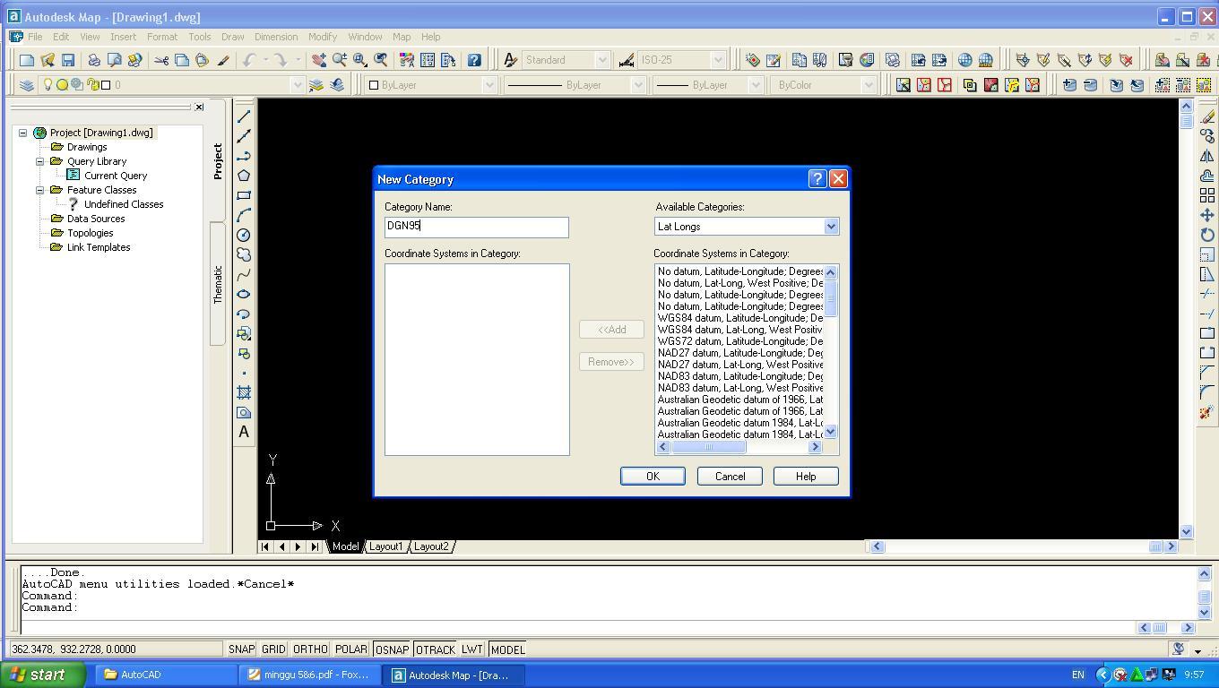Select the Mirror tool in right toolbar
Screen dimensions: 1219x688
(x=1207, y=156)
